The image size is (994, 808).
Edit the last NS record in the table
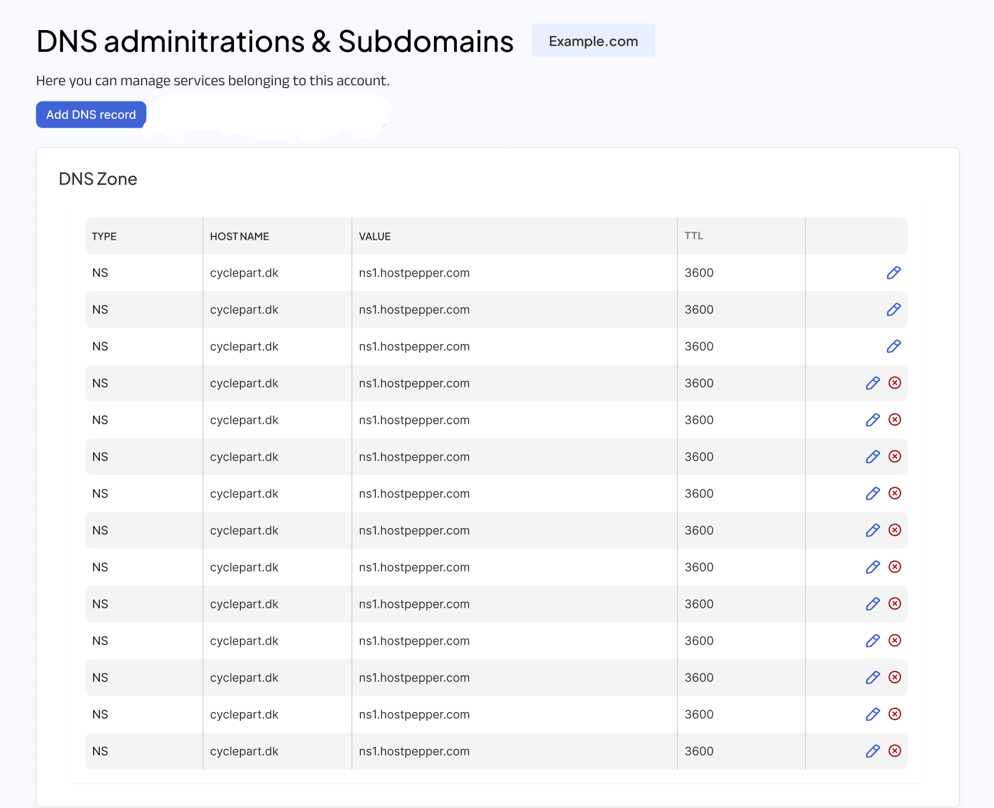click(x=872, y=751)
